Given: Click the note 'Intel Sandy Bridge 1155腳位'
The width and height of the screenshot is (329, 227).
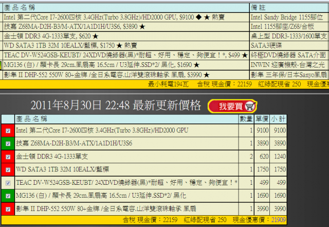Looking at the screenshot, I should [x=287, y=17].
